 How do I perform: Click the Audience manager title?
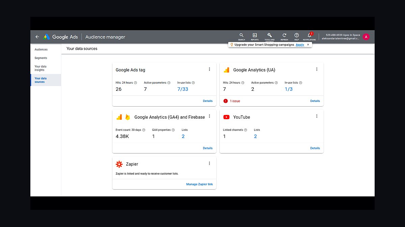coord(105,37)
